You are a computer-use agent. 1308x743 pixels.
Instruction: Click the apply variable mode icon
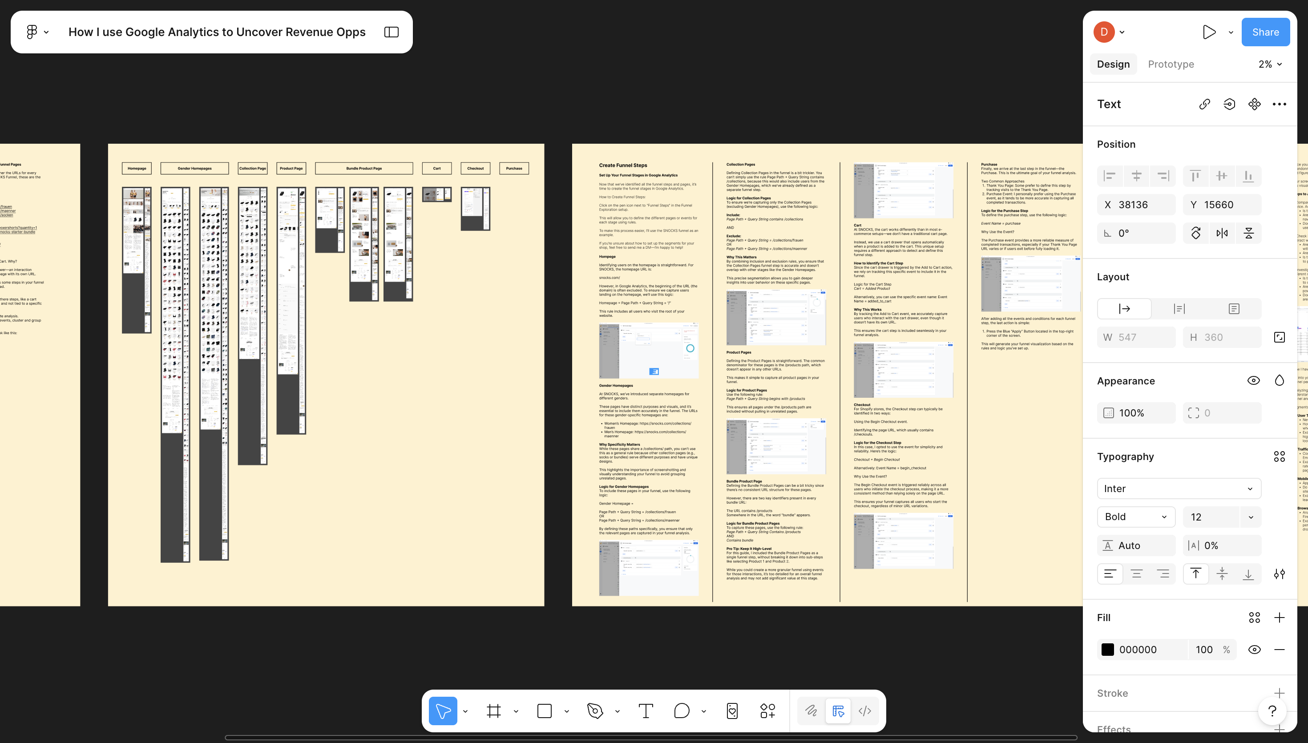point(1229,104)
